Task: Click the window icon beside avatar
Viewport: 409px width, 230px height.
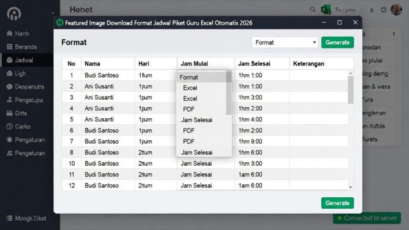Action: 383,10
